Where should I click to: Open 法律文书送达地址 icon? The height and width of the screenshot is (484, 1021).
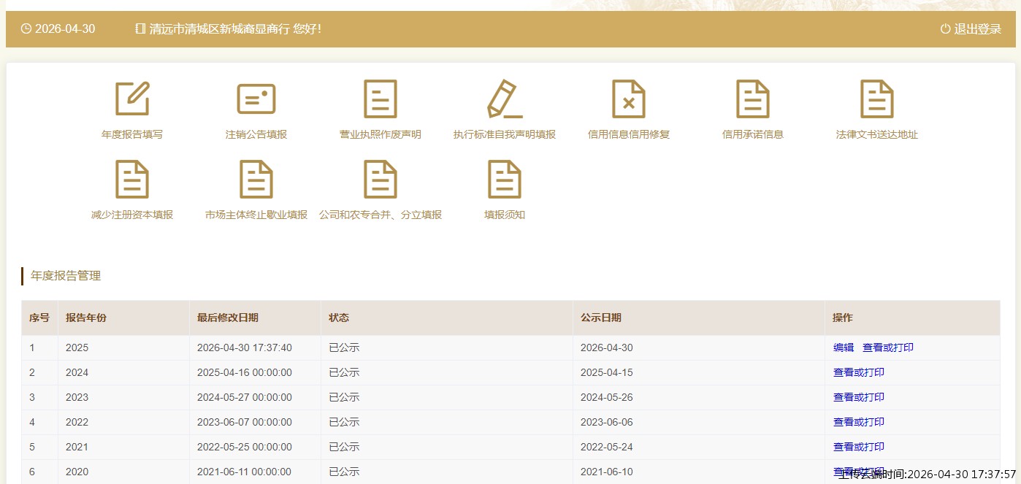tap(877, 99)
